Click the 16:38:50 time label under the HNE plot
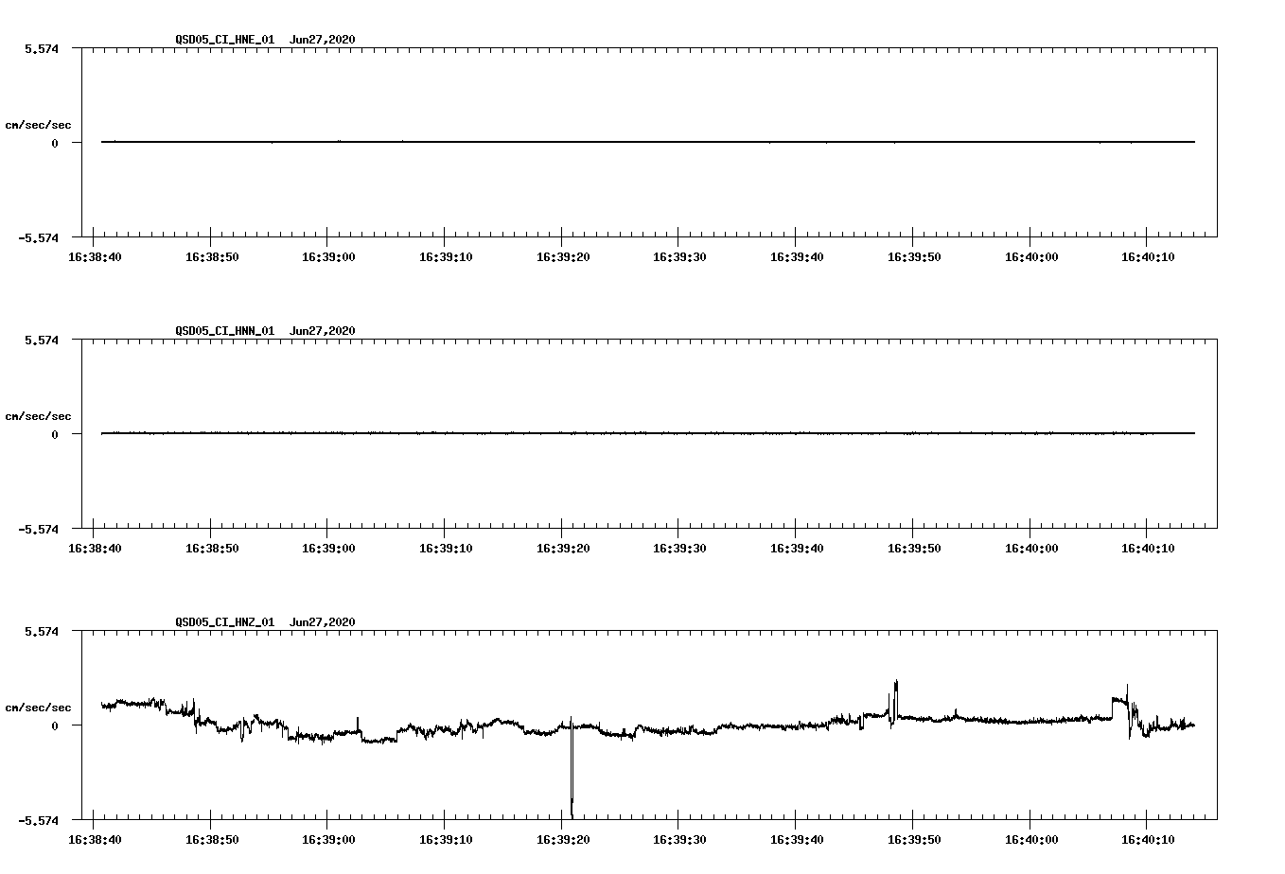Viewport: 1285px width, 874px height. [211, 256]
